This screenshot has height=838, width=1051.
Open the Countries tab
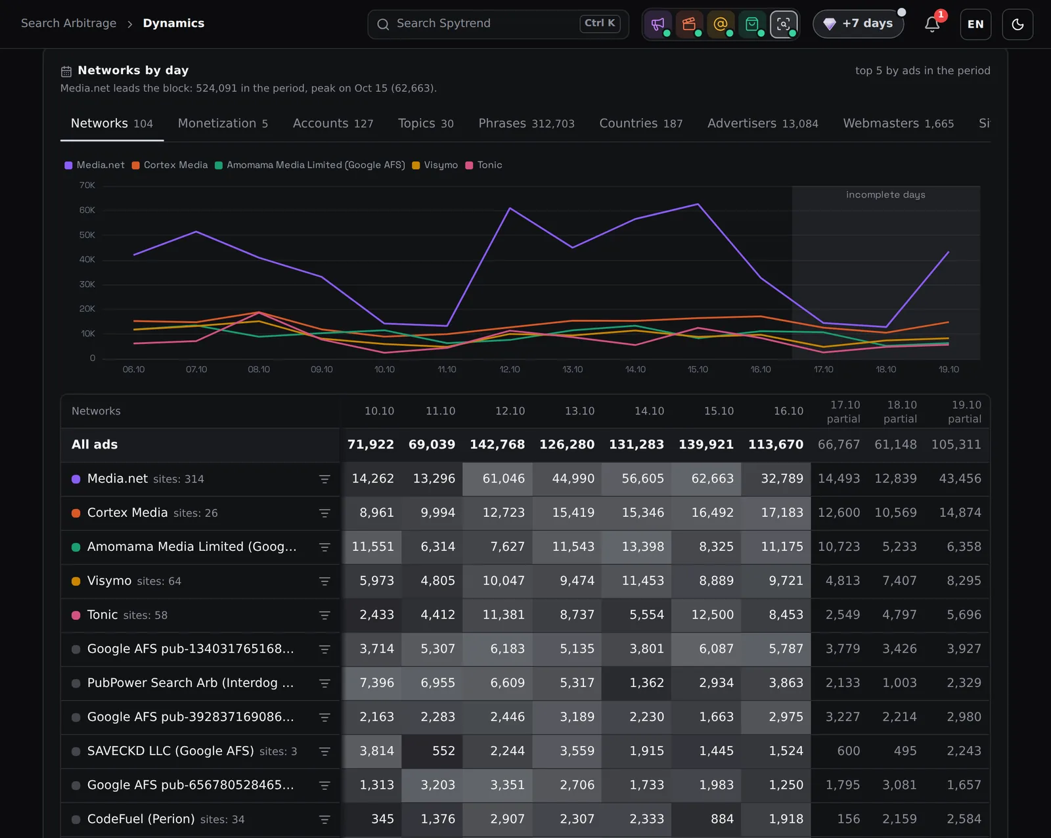click(641, 123)
